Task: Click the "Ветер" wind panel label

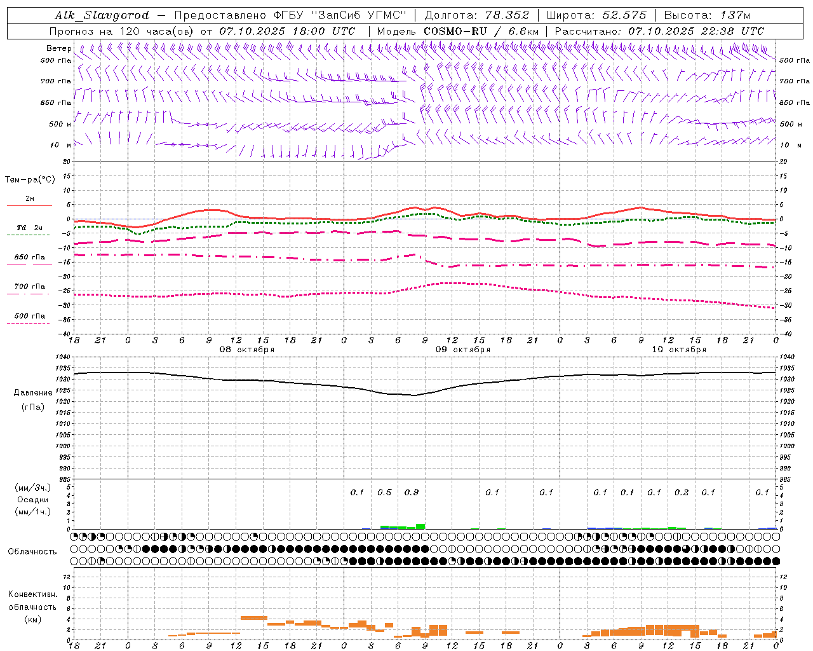Action: [x=59, y=48]
